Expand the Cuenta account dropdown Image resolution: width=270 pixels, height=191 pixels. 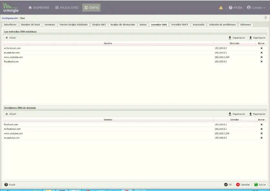256,8
